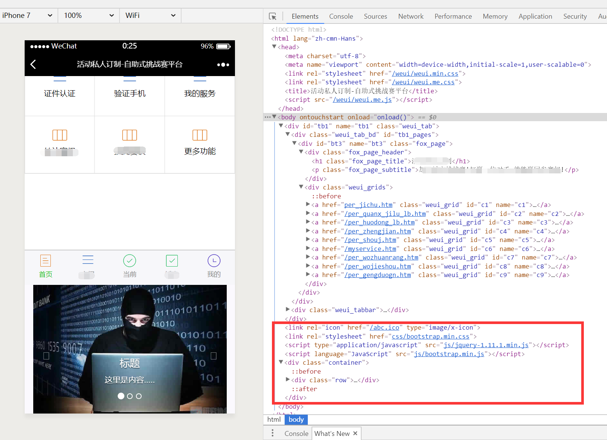Expand the div class row node

288,380
